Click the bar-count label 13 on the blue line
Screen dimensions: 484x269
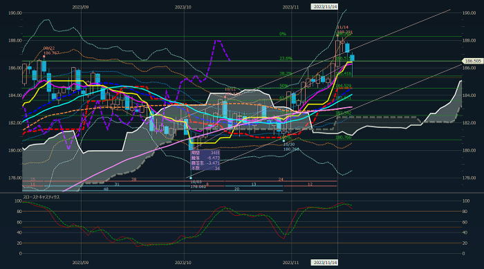(254, 185)
